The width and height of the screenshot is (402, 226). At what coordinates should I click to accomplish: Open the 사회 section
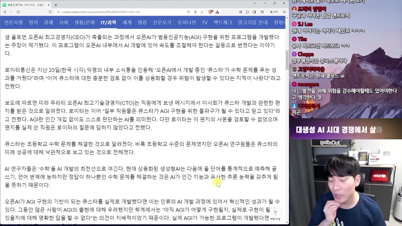point(64,22)
